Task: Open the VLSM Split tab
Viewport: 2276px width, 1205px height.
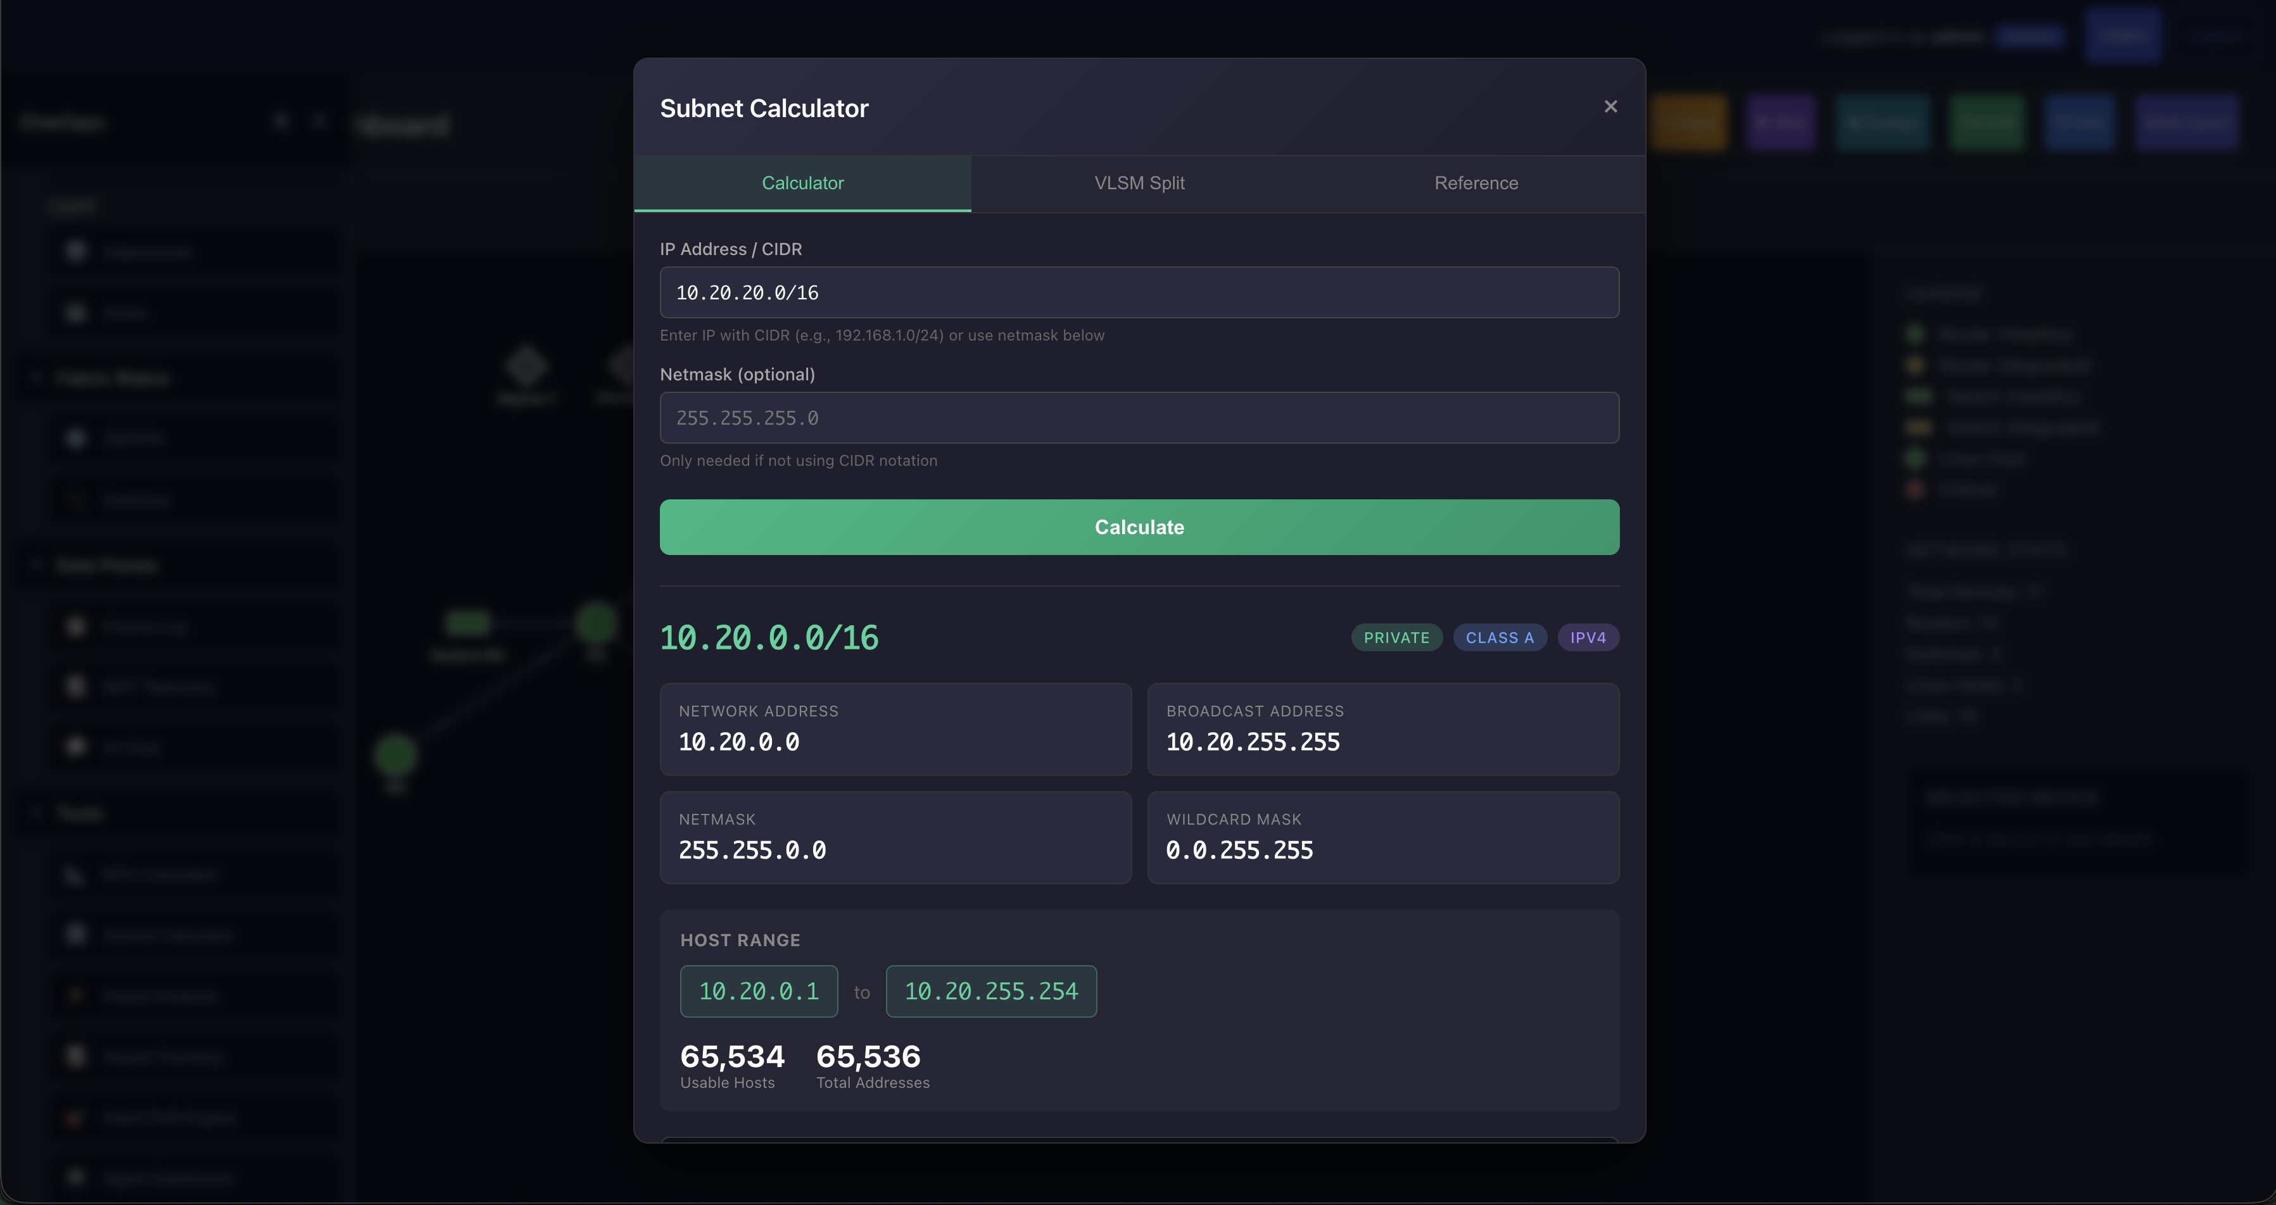Action: [1139, 184]
